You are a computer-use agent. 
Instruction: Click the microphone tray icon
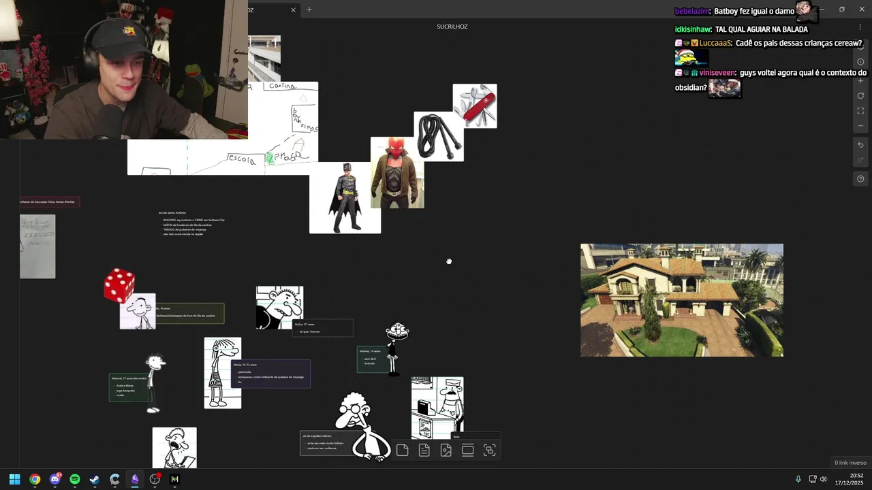pyautogui.click(x=798, y=479)
